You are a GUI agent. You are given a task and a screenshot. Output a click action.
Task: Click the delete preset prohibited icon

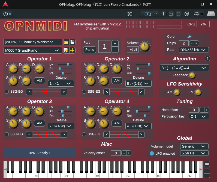click(178, 14)
